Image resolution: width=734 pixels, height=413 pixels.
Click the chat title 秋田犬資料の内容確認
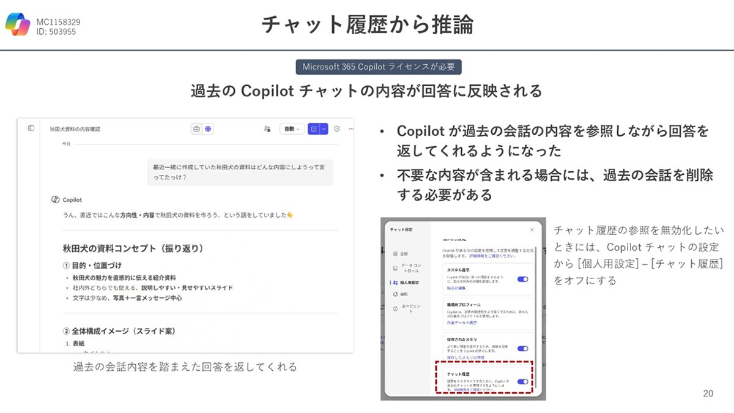click(75, 129)
